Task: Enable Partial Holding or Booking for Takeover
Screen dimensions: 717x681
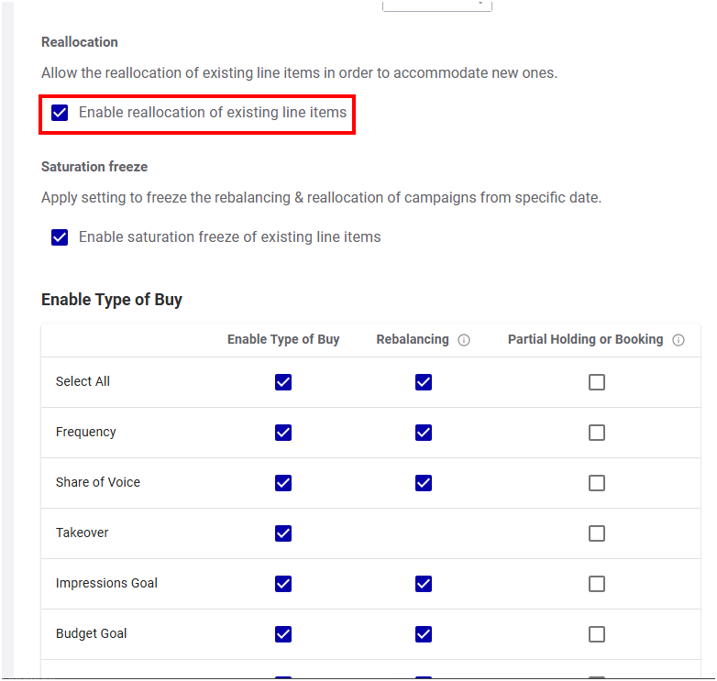Action: coord(597,533)
